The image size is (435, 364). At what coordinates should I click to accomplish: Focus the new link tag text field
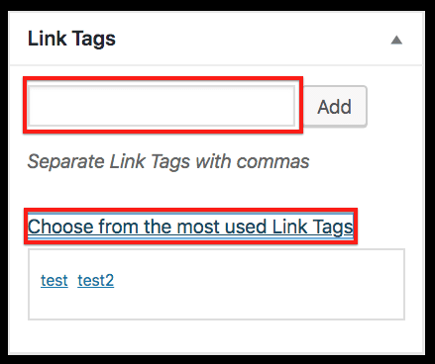click(x=162, y=106)
